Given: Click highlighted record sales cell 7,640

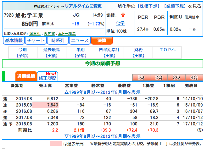Looking at the screenshot, I should pyautogui.click(x=45, y=105).
